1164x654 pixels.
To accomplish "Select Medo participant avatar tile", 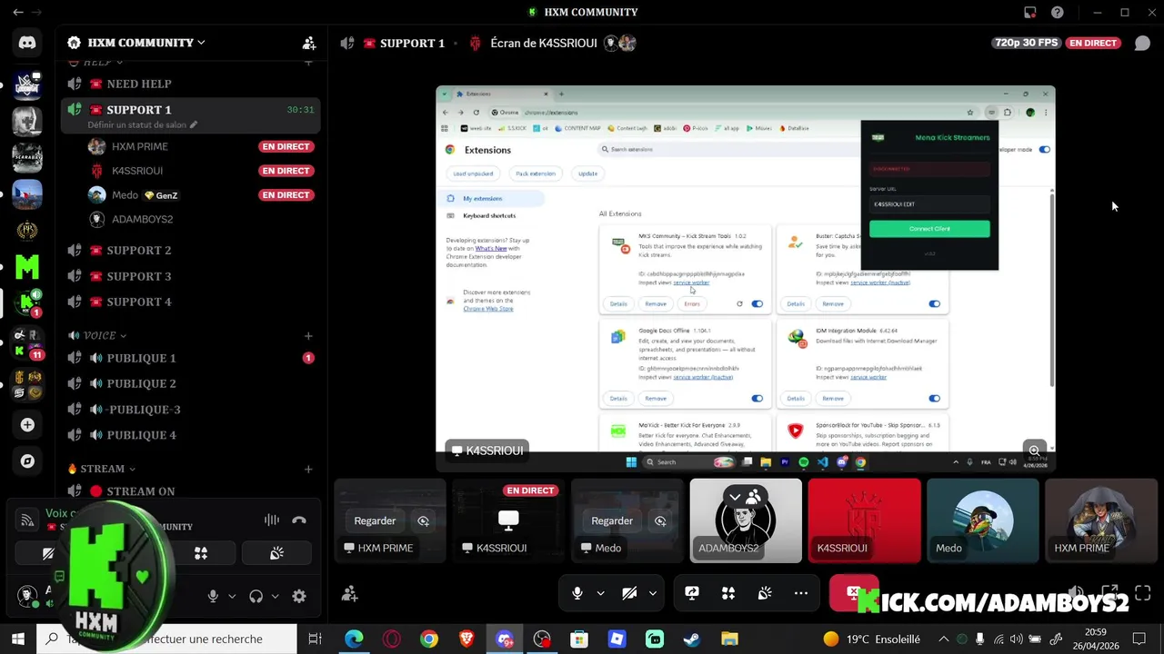I will point(983,520).
